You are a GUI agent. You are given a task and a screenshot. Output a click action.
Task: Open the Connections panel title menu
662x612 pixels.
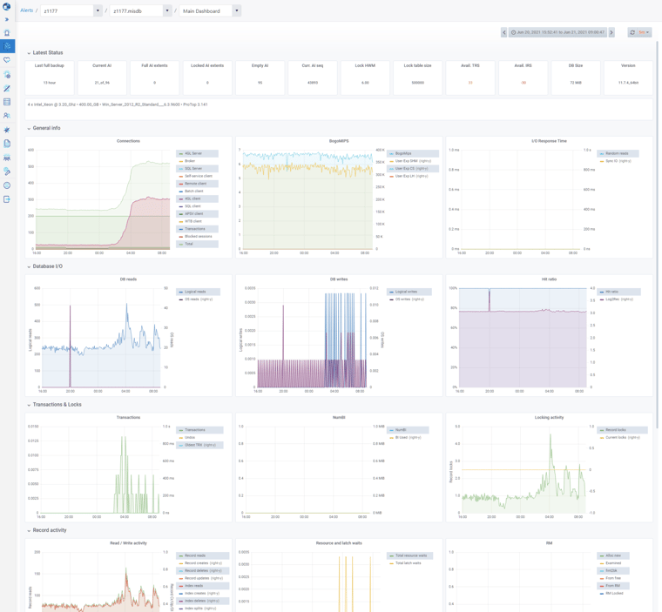pyautogui.click(x=128, y=141)
